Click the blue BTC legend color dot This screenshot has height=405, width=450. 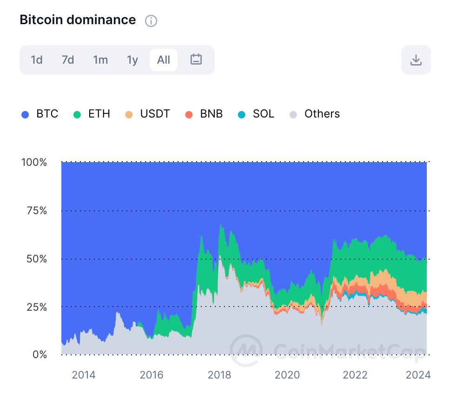tap(26, 114)
